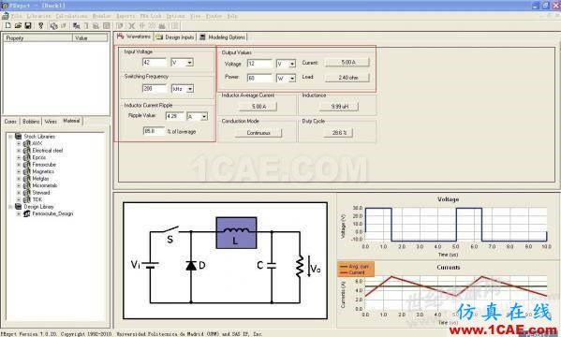Click the Open folder toolbar icon
The height and width of the screenshot is (337, 561).
(x=18, y=25)
